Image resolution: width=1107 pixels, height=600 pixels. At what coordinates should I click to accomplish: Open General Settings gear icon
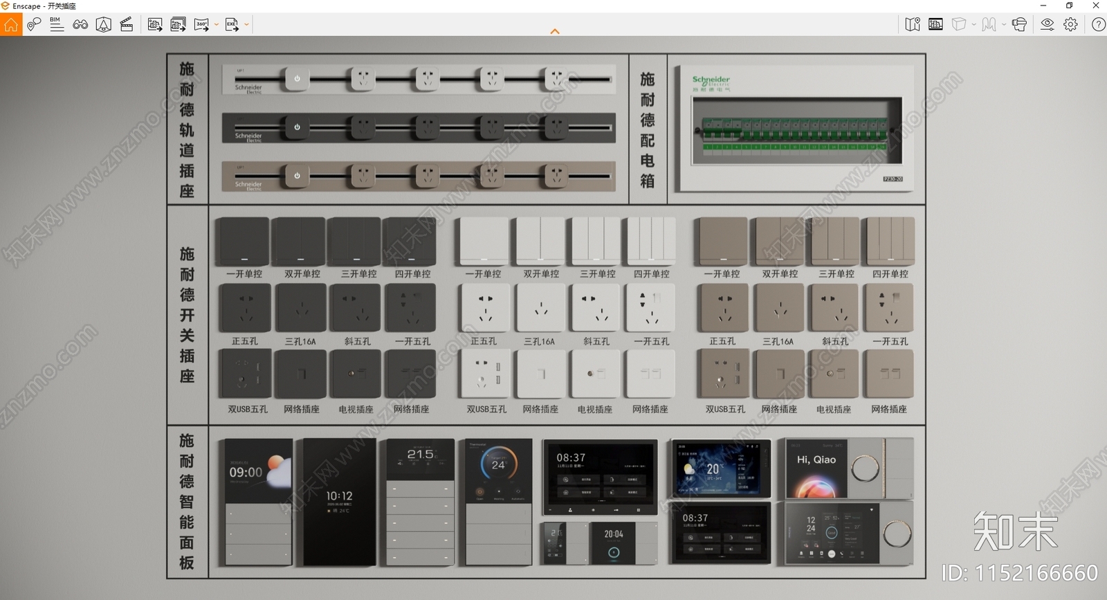(x=1070, y=25)
